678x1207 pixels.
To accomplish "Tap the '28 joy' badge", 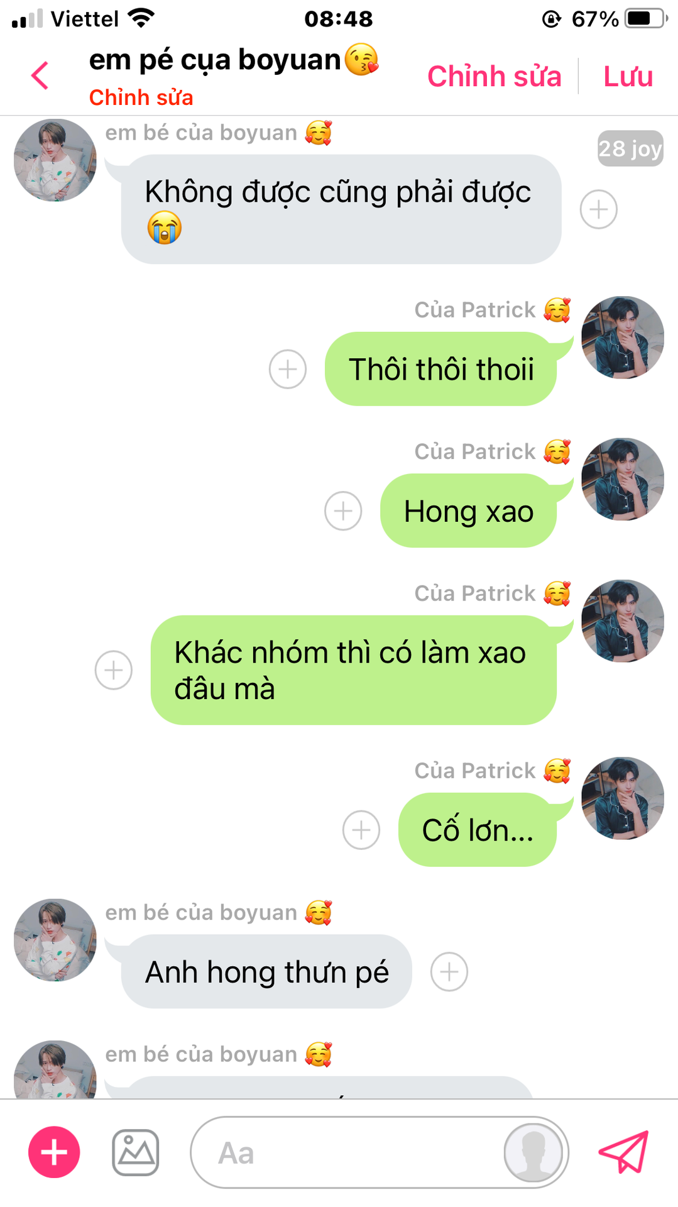I will [x=630, y=148].
